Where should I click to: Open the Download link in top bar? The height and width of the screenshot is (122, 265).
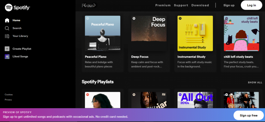pyautogui.click(x=200, y=5)
